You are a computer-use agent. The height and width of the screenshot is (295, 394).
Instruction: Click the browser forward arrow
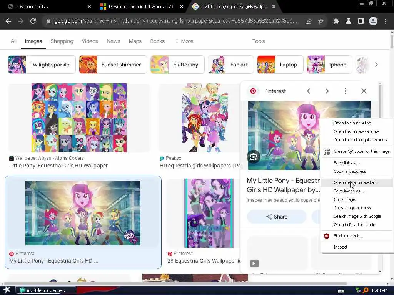[21, 22]
